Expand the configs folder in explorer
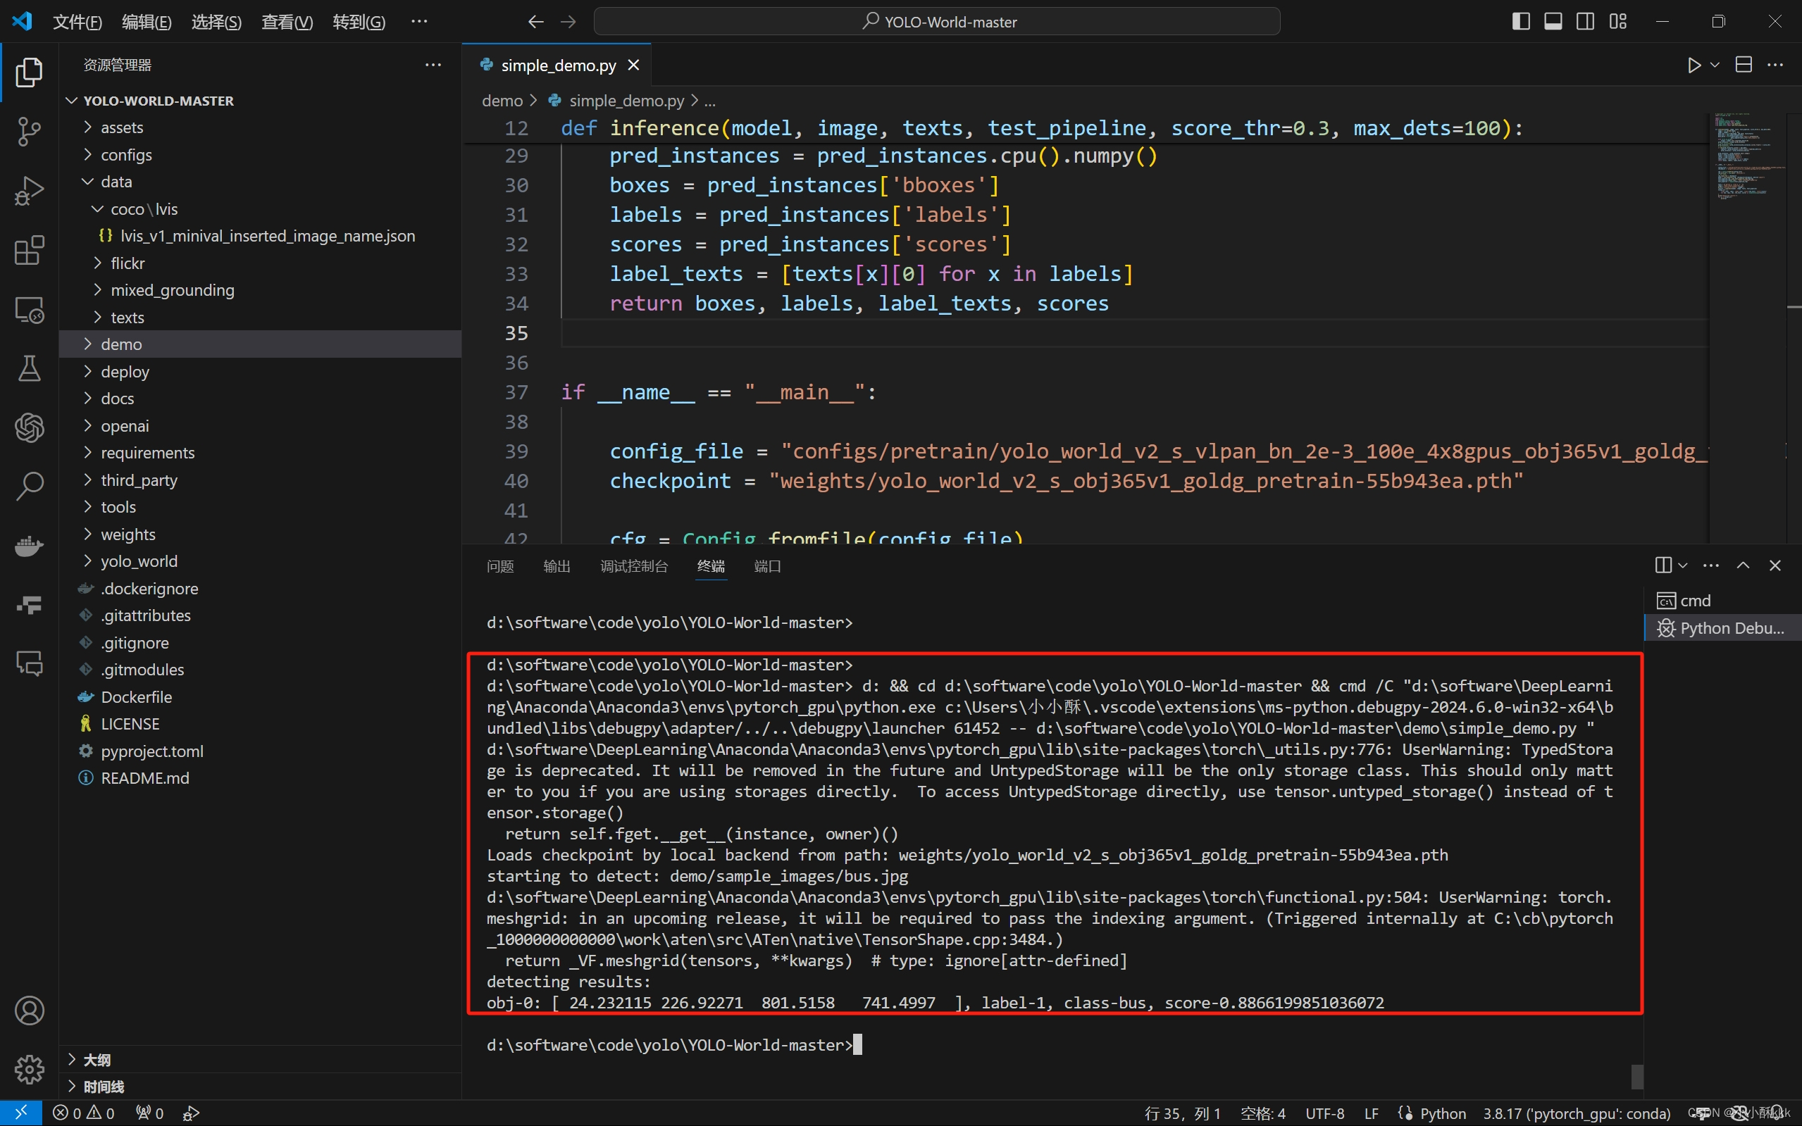 (x=126, y=154)
